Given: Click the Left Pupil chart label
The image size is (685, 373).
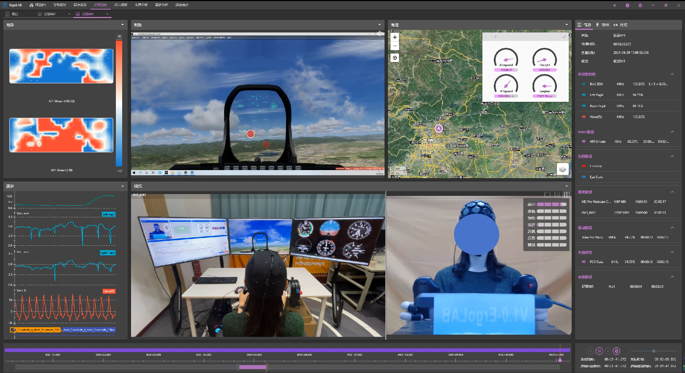Looking at the screenshot, I should click(109, 214).
